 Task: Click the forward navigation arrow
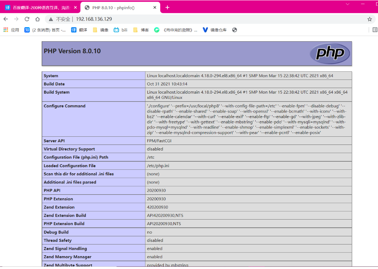16,19
